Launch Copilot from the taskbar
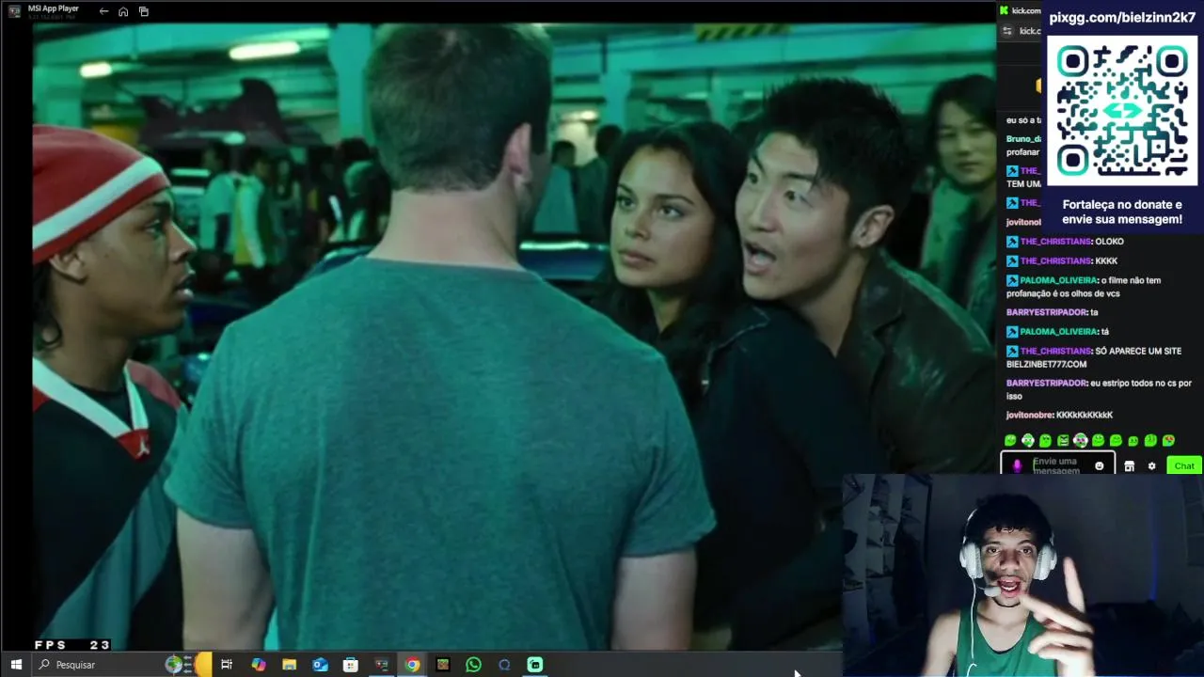The height and width of the screenshot is (677, 1204). 259,665
